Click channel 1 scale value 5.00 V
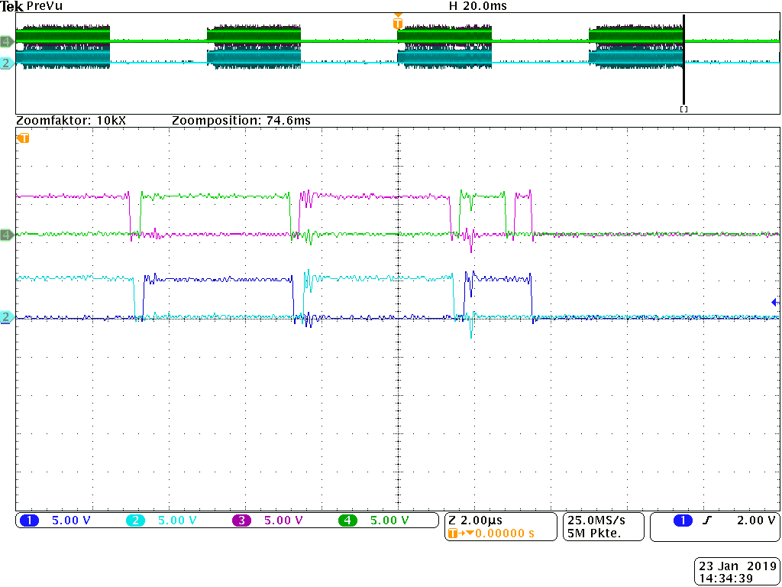Viewport: 782px width, 587px height. pyautogui.click(x=71, y=521)
